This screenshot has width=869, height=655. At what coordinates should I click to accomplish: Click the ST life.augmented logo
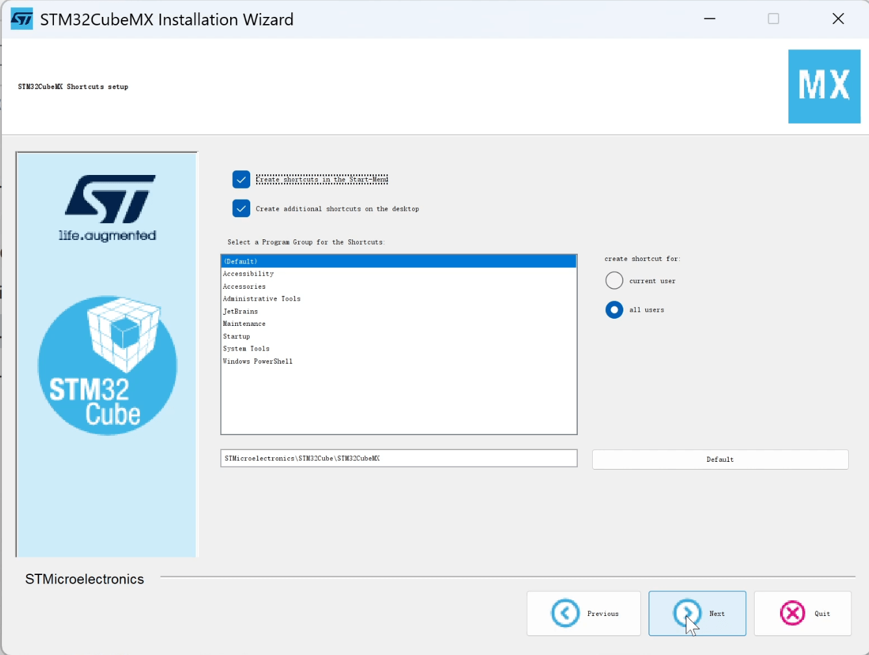[108, 208]
